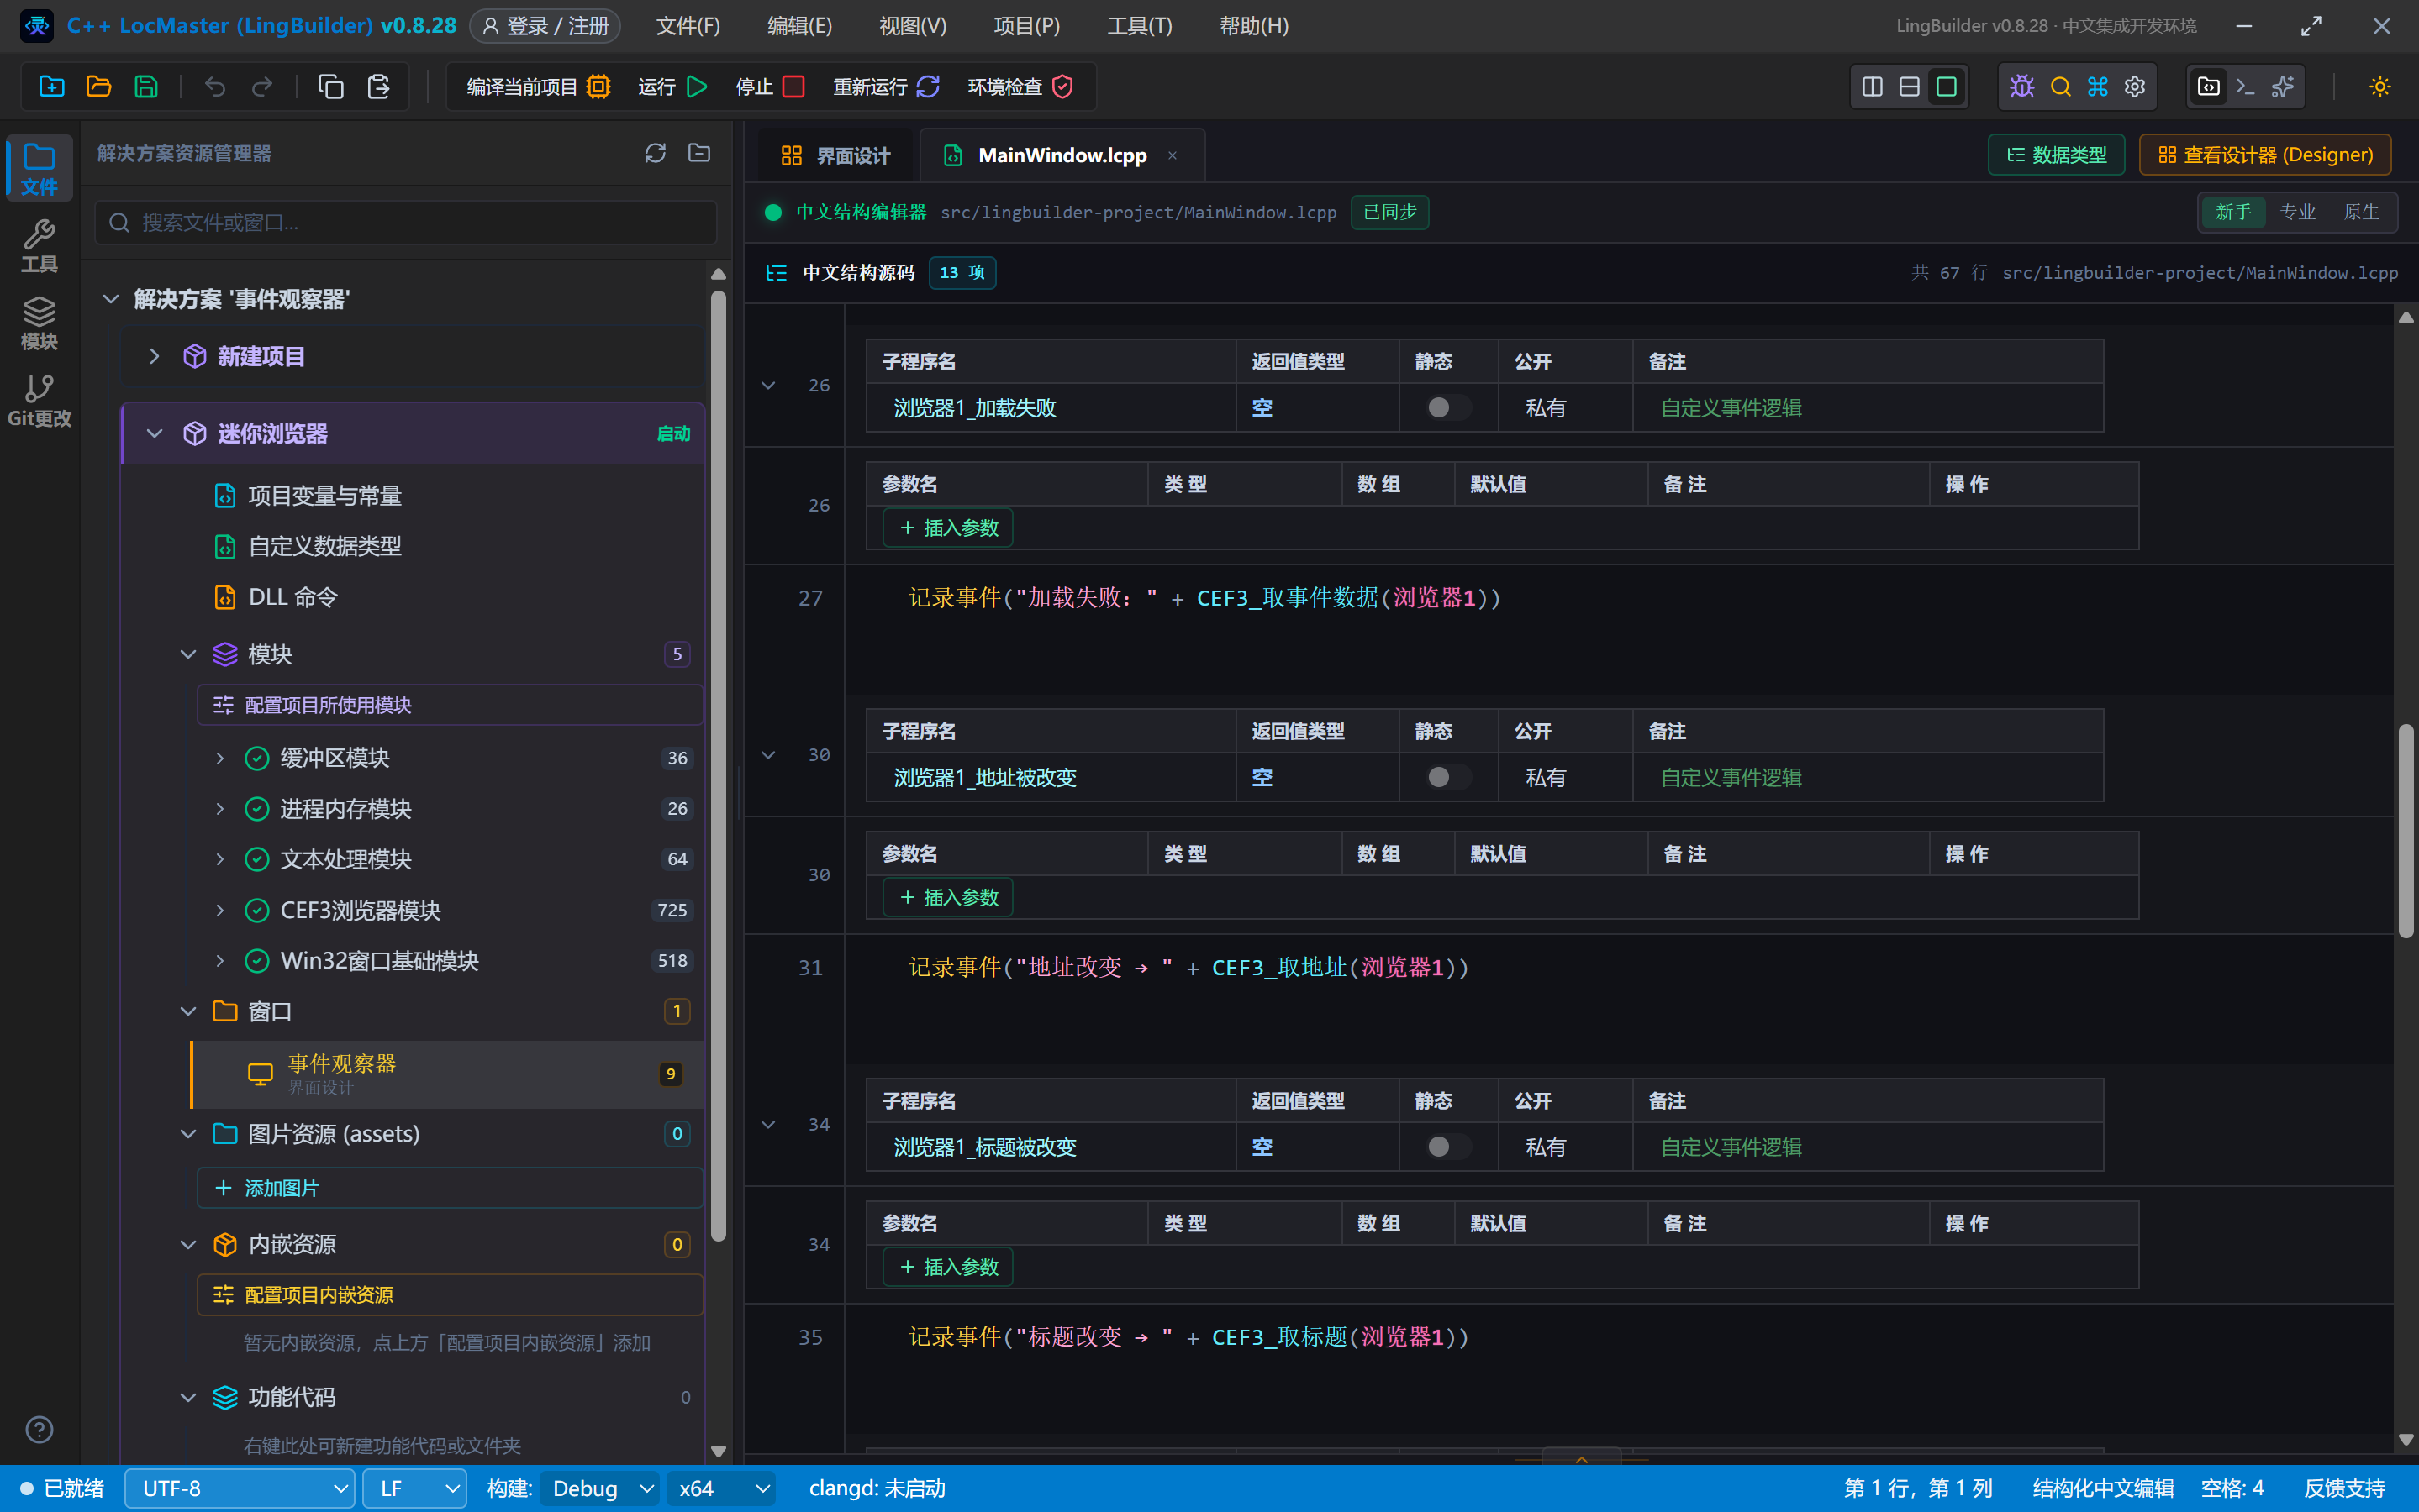The image size is (2419, 1512).
Task: Collapse the line 30 subroutine chevron
Action: tap(768, 755)
